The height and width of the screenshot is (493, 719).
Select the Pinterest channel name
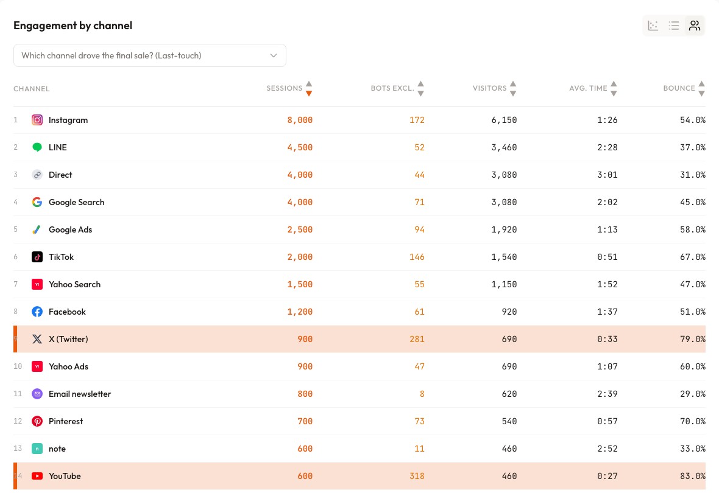tap(66, 421)
